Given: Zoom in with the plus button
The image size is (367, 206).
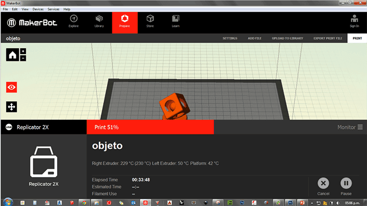Looking at the screenshot, I should tap(23, 51).
